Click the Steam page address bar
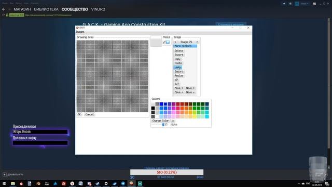Image resolution: width=332 pixels, height=187 pixels. tap(48, 15)
